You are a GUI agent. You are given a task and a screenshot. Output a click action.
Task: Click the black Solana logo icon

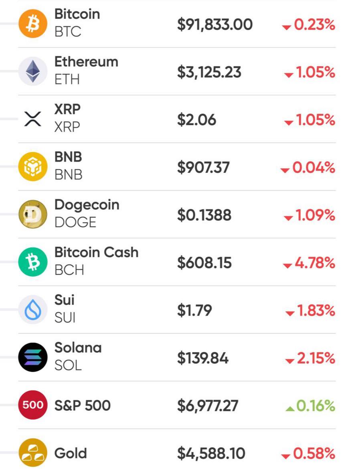click(32, 357)
